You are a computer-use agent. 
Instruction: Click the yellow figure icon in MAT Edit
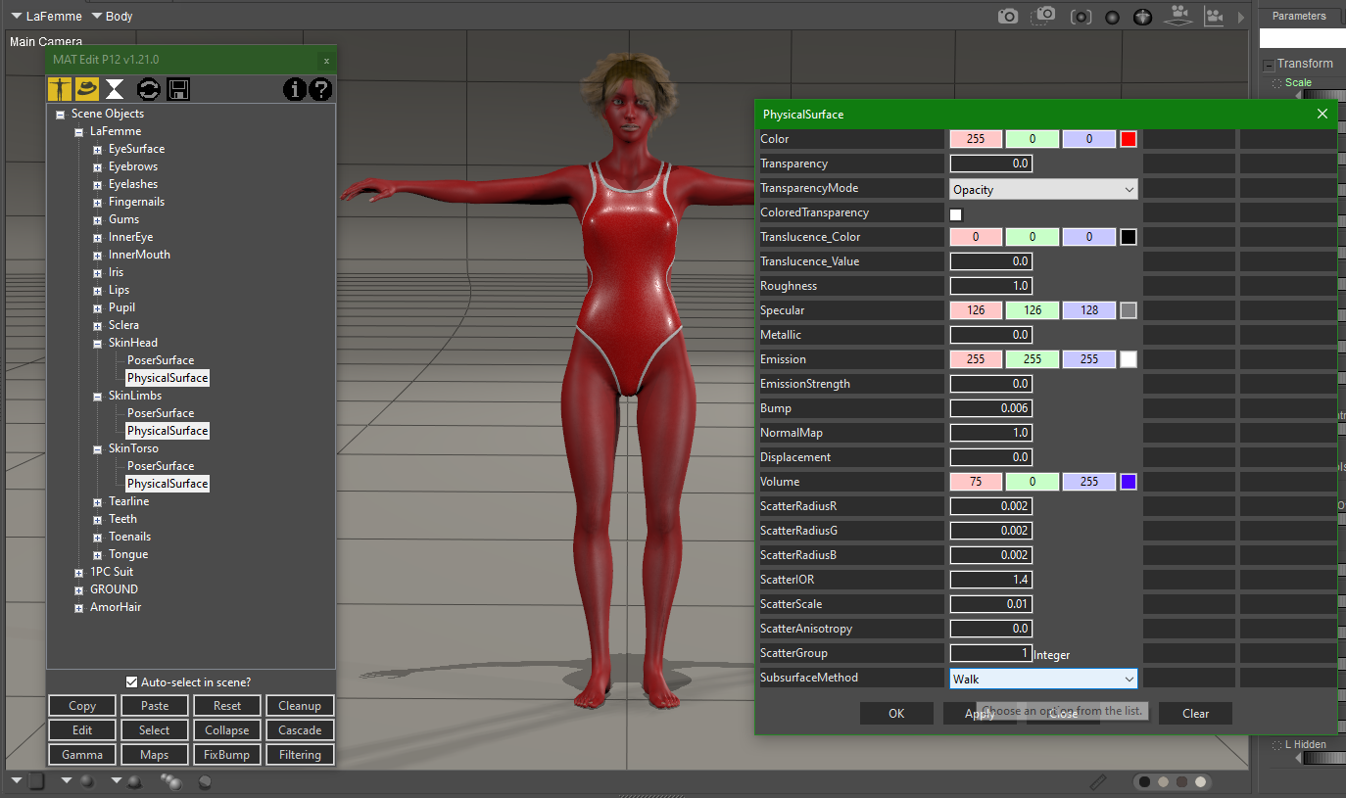[x=60, y=89]
